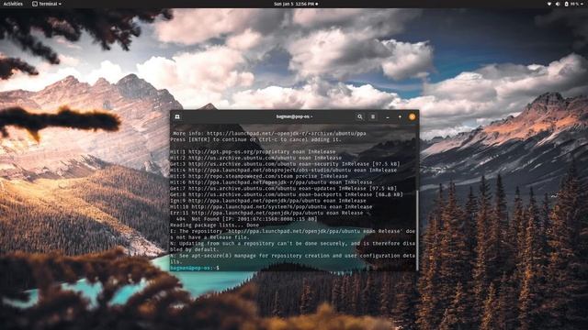Click the 'Reading package lists... Done' line
The height and width of the screenshot is (330, 588).
tap(214, 225)
